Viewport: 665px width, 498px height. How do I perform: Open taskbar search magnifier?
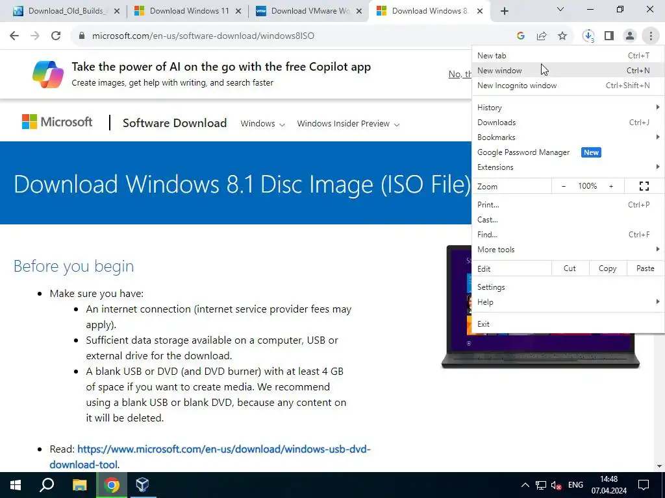[x=47, y=485]
